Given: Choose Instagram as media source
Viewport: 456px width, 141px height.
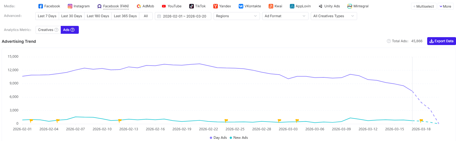Looking at the screenshot, I should click(x=70, y=6).
